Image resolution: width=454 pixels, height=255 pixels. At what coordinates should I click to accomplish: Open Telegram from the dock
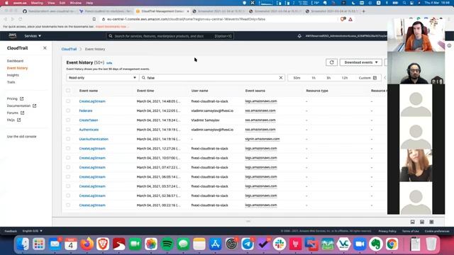[x=248, y=244]
